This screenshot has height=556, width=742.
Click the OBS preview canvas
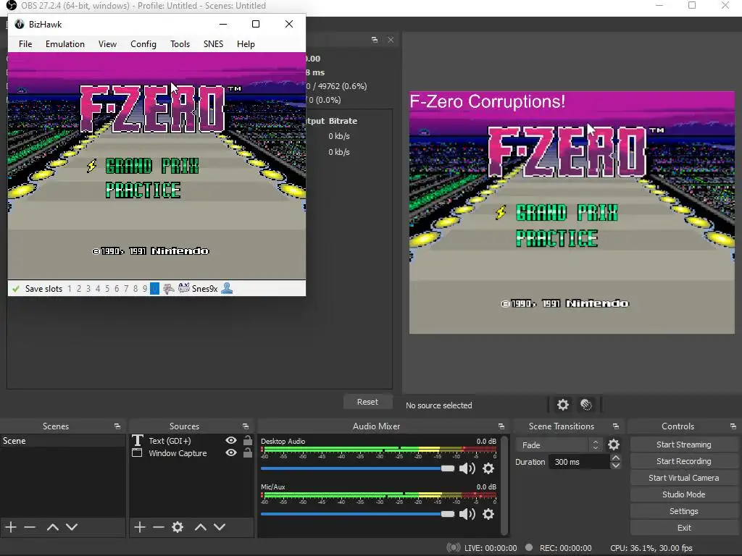click(x=572, y=213)
